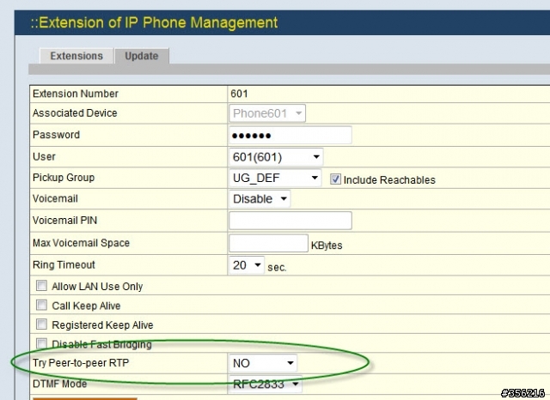550x400 pixels.
Task: Click the Password input field
Action: (x=290, y=136)
